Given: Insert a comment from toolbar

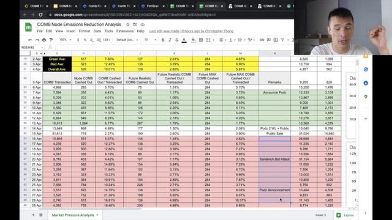Looking at the screenshot, I should tap(269, 40).
